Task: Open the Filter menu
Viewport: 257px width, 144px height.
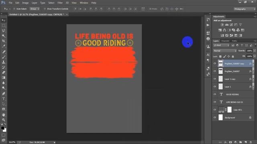Action: [60, 3]
